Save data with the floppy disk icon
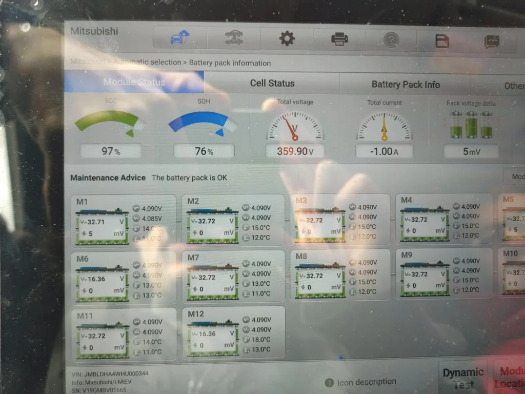The width and height of the screenshot is (525, 394). tap(441, 41)
